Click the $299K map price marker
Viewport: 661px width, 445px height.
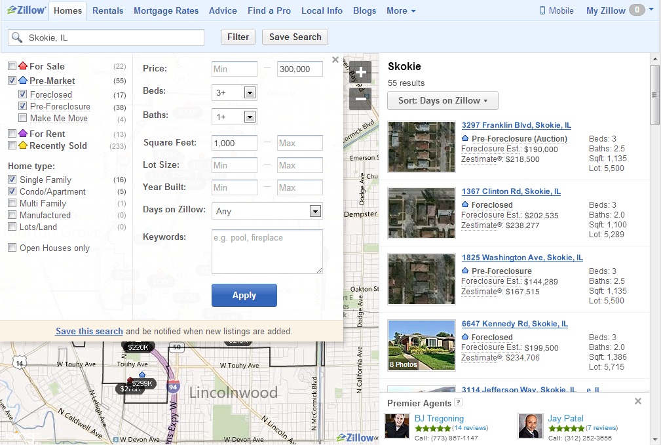[142, 383]
